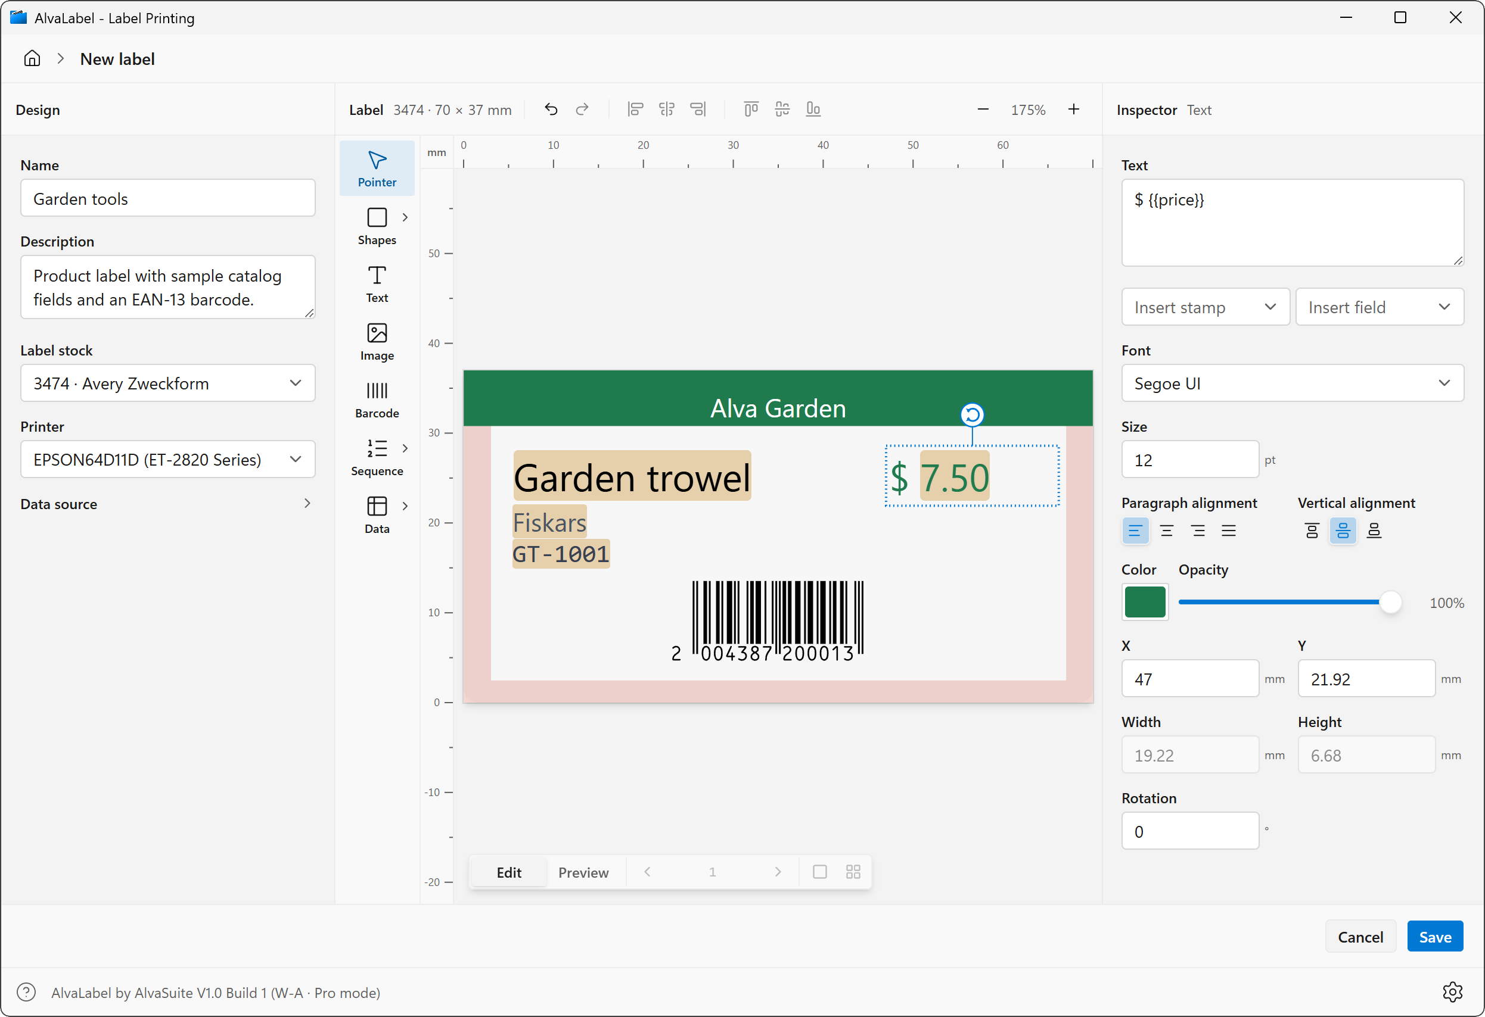Viewport: 1485px width, 1017px height.
Task: Click the Y position field
Action: click(x=1367, y=679)
